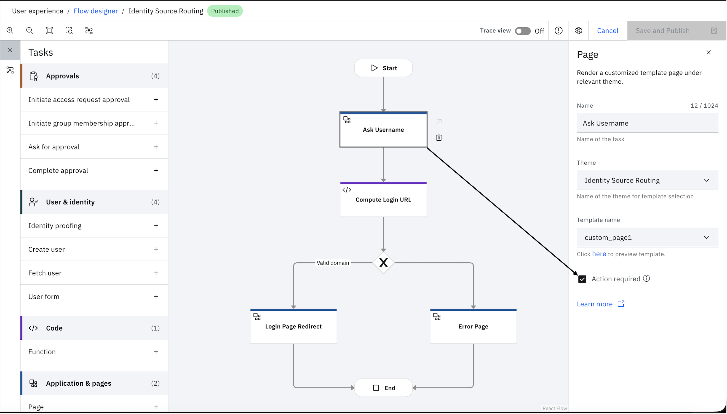Viewport: 727px width, 414px height.
Task: Collapse the Approvals task category
Action: [x=94, y=76]
